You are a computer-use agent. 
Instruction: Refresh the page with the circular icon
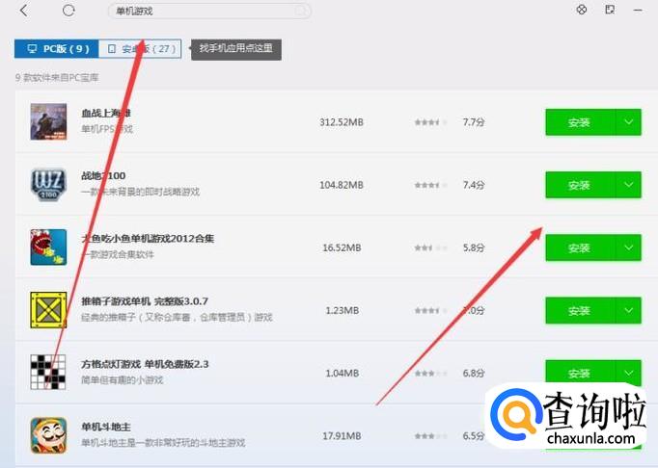(69, 10)
